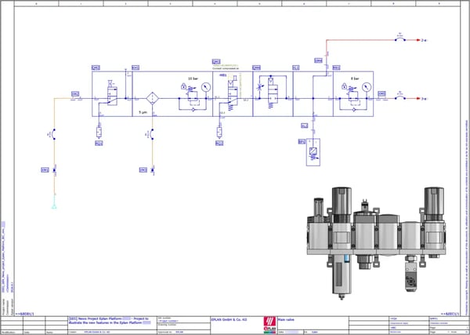Select the pressure switch symbol below the branch module
This screenshot has height=335, width=470.
[x=313, y=152]
